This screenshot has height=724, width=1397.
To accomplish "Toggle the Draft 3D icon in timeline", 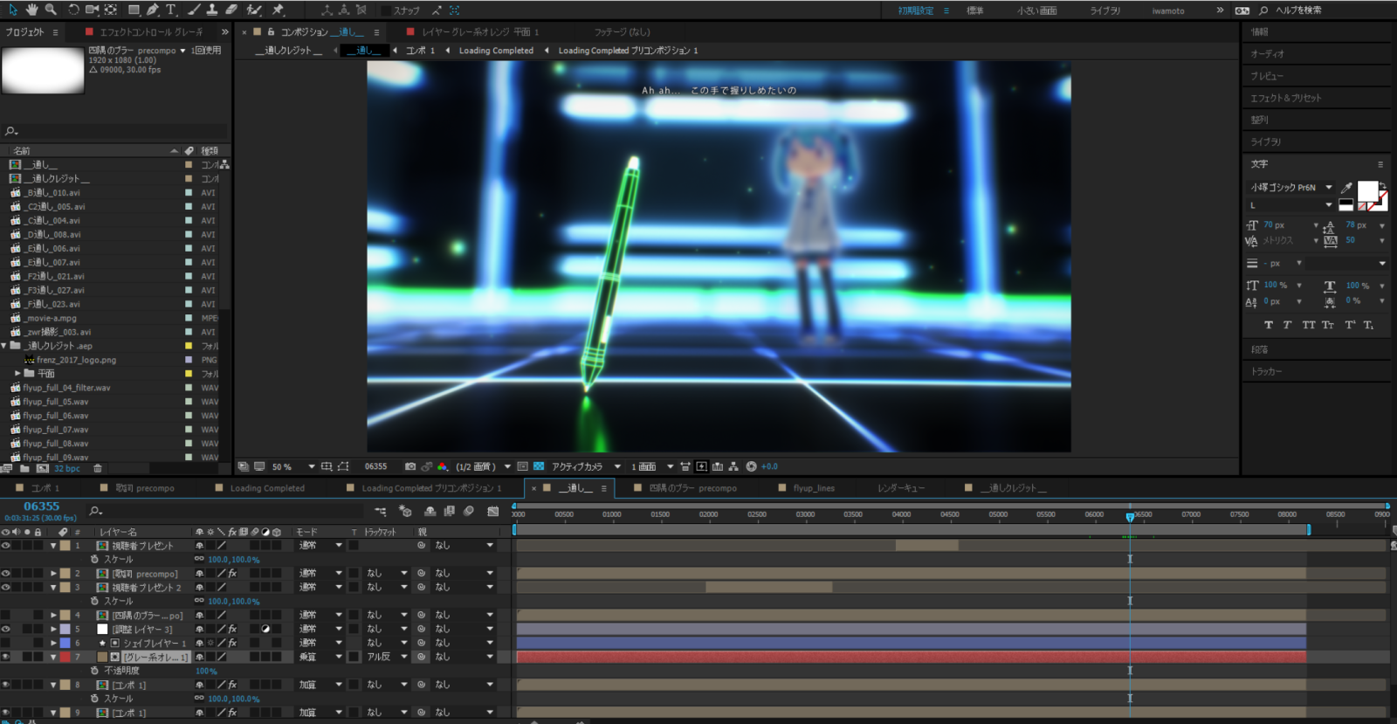I will point(405,511).
